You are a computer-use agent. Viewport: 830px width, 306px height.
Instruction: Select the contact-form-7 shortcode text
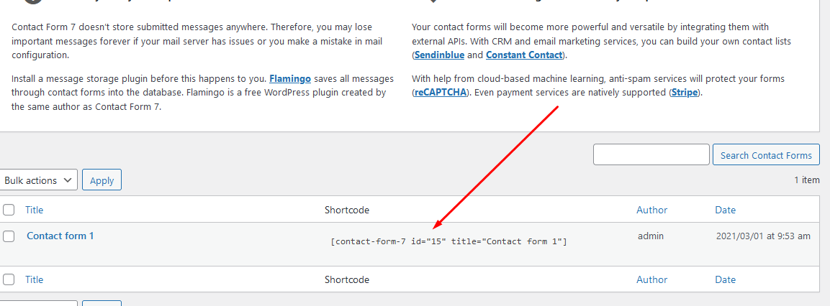click(448, 241)
